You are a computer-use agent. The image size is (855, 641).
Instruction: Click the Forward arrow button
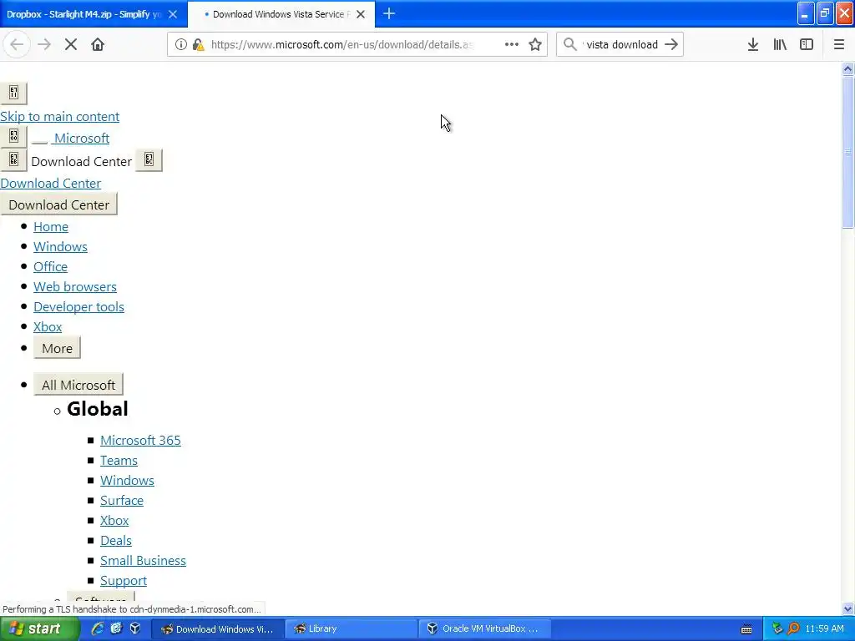(43, 45)
